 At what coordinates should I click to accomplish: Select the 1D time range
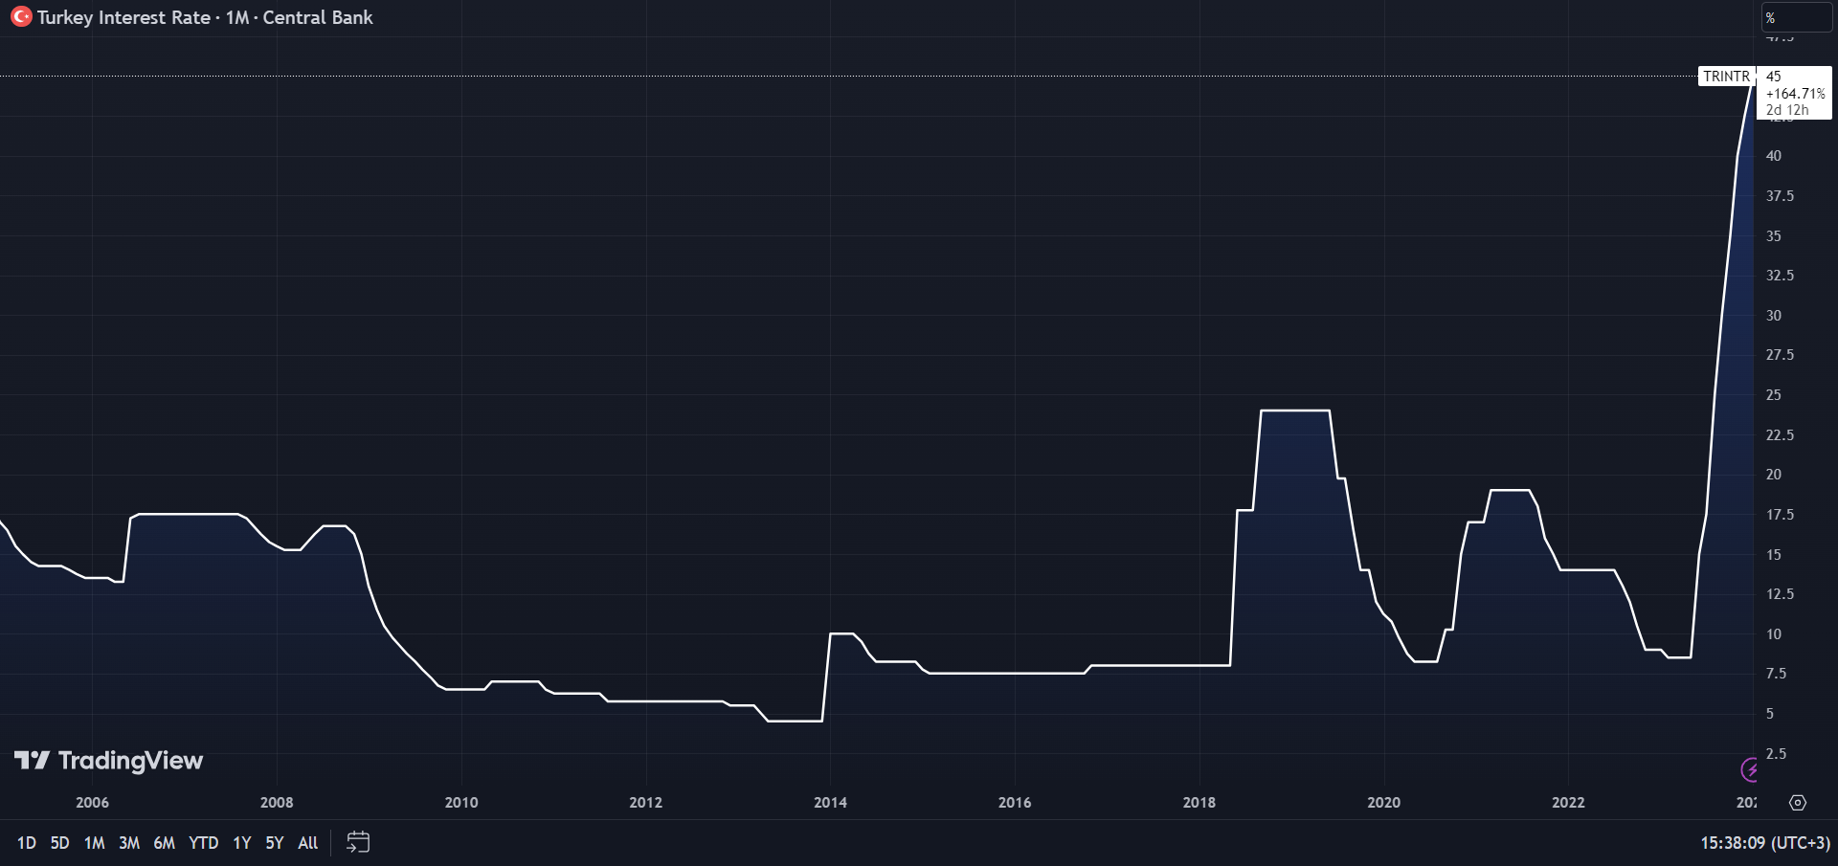(x=27, y=843)
